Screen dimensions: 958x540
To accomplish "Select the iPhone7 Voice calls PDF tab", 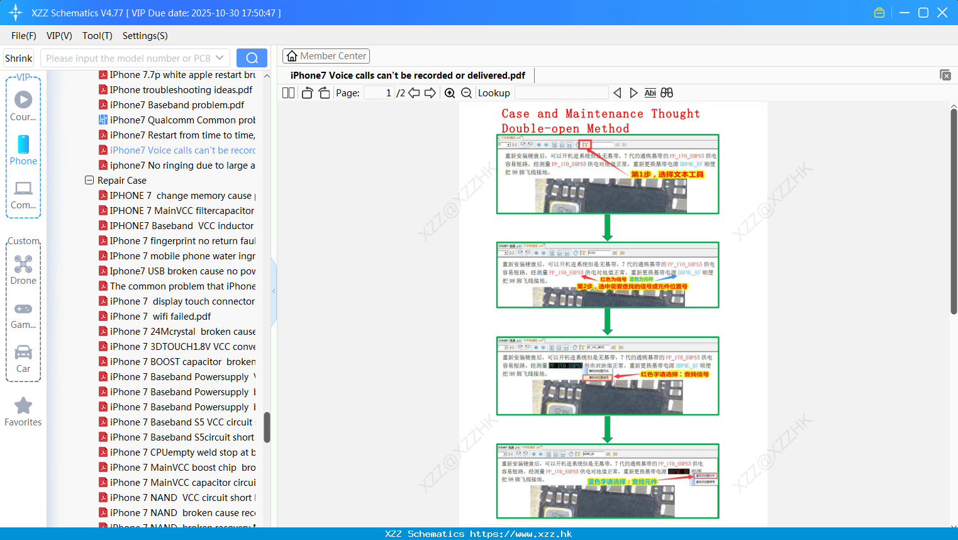I will tap(408, 76).
